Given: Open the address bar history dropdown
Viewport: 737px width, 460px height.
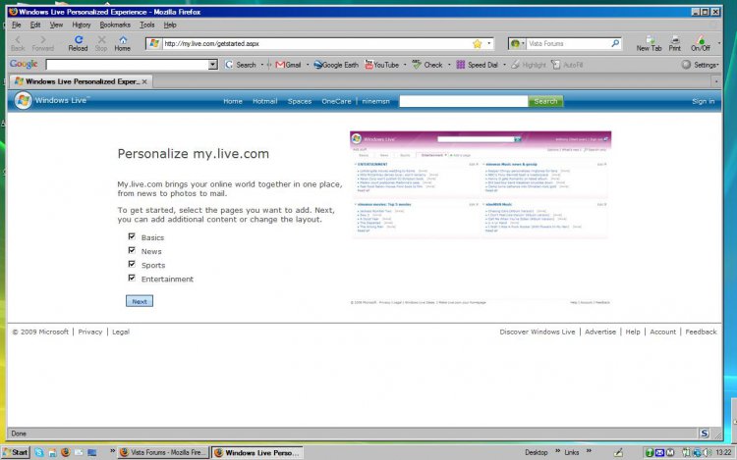Looking at the screenshot, I should coord(489,43).
